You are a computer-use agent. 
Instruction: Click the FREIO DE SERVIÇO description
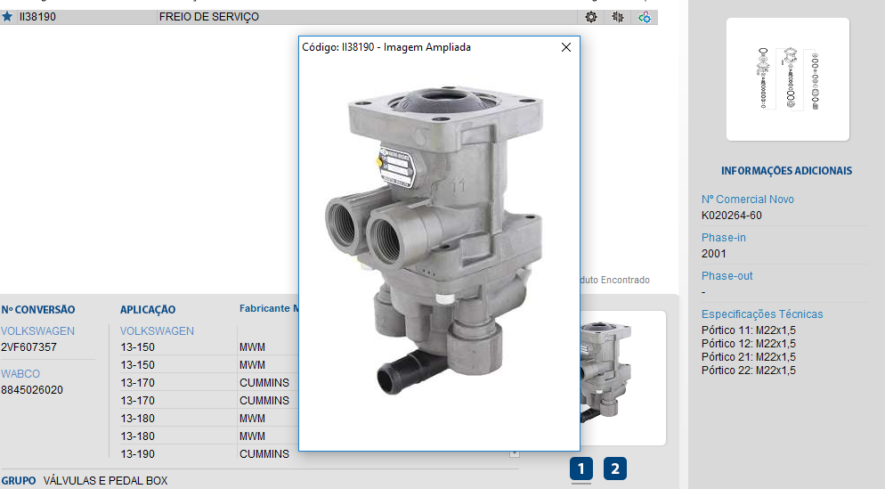pos(208,17)
